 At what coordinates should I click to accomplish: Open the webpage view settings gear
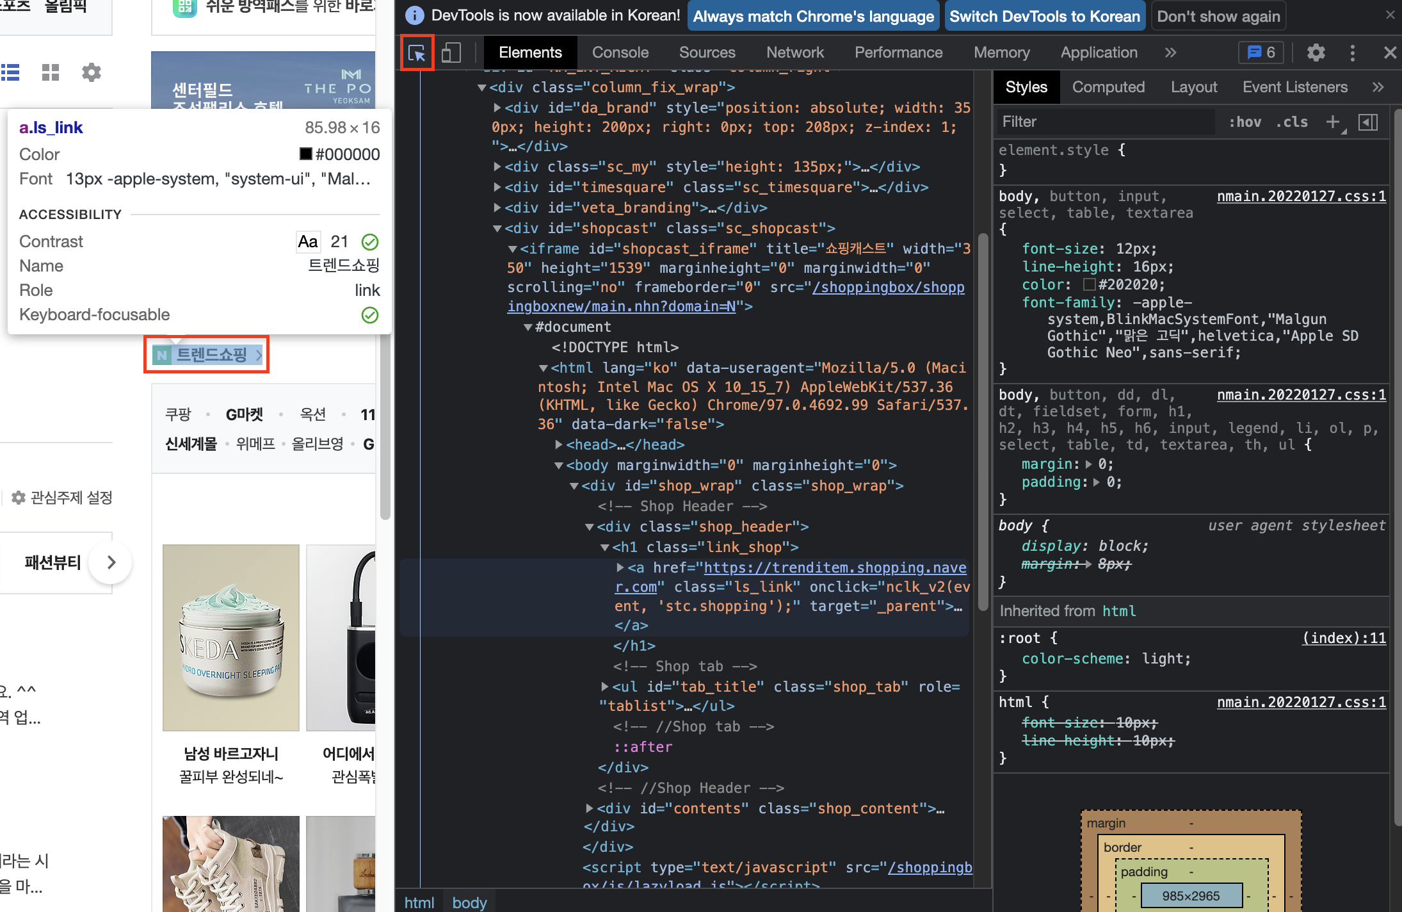(92, 72)
